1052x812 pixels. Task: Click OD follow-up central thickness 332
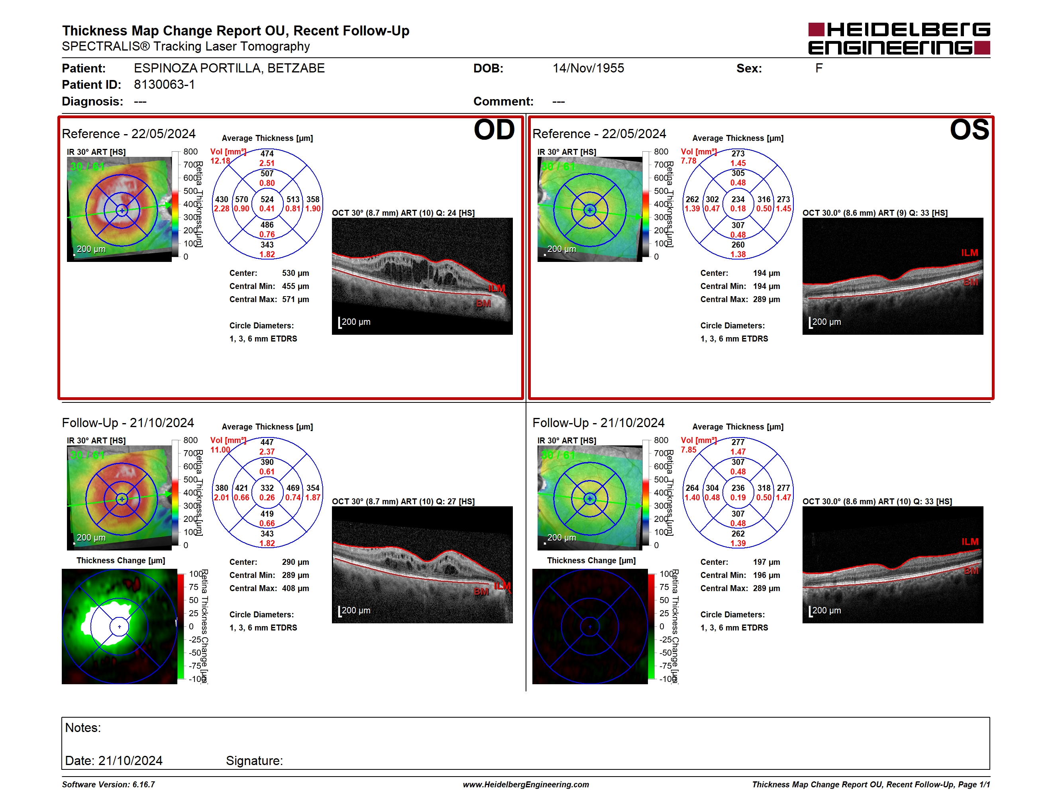(267, 488)
